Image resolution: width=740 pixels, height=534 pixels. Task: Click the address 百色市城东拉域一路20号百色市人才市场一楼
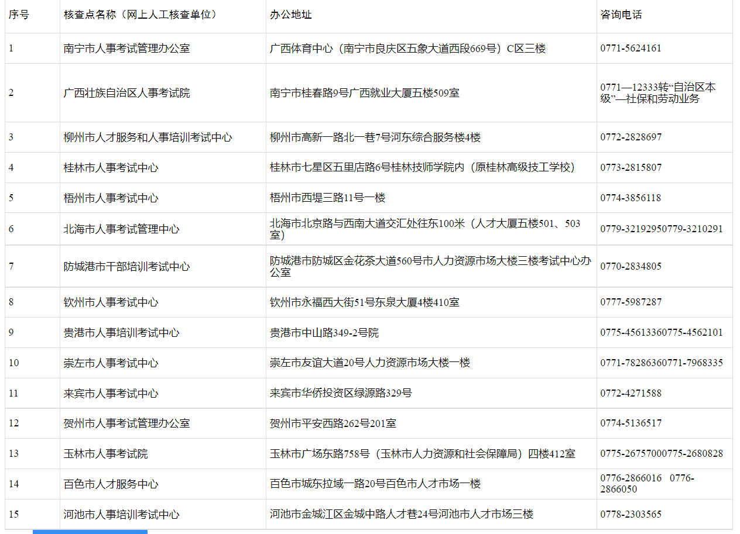coord(375,484)
